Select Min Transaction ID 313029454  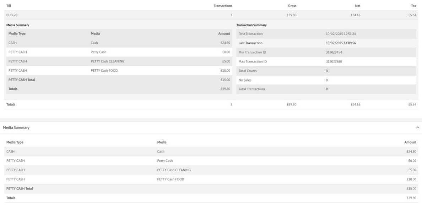tap(334, 53)
